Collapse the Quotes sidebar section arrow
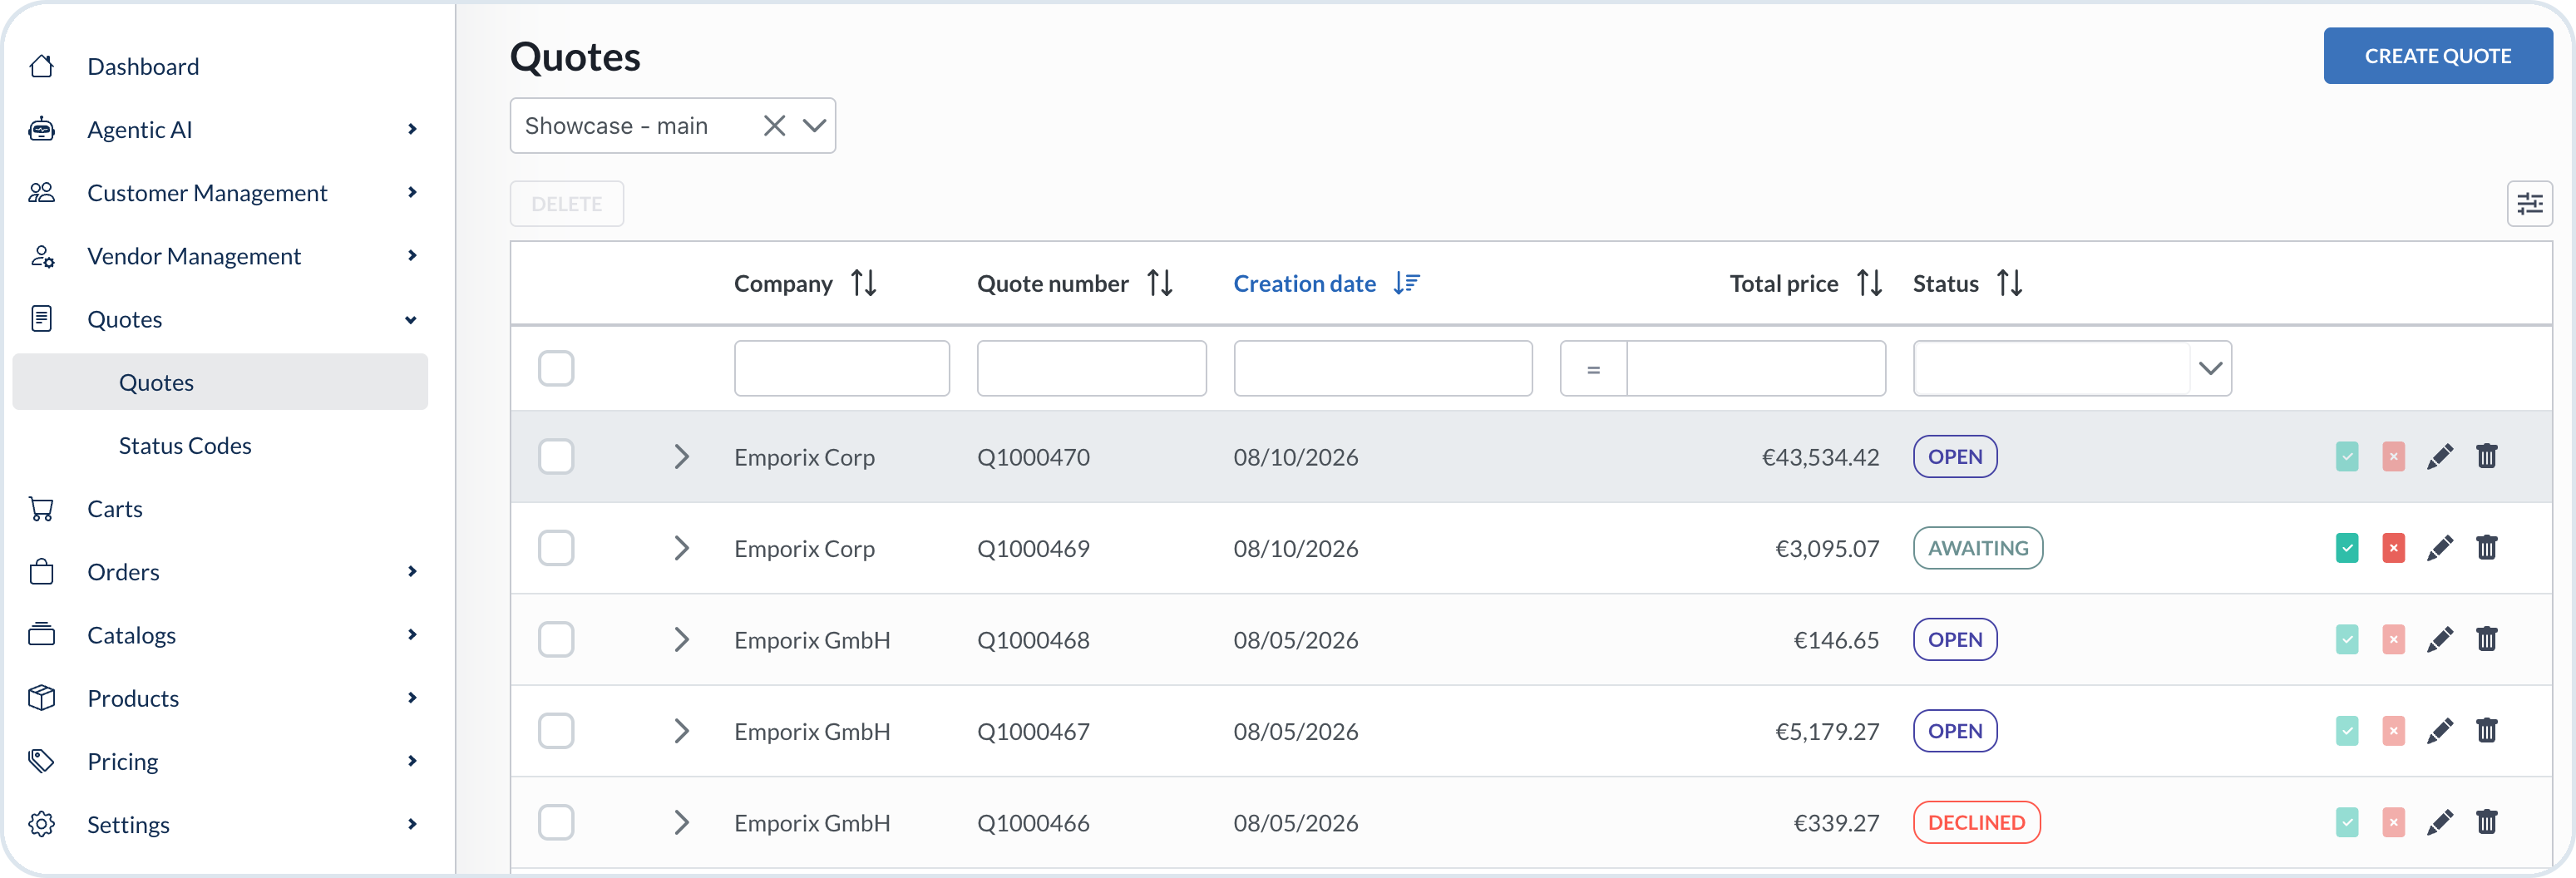Image resolution: width=2576 pixels, height=878 pixels. coord(411,320)
